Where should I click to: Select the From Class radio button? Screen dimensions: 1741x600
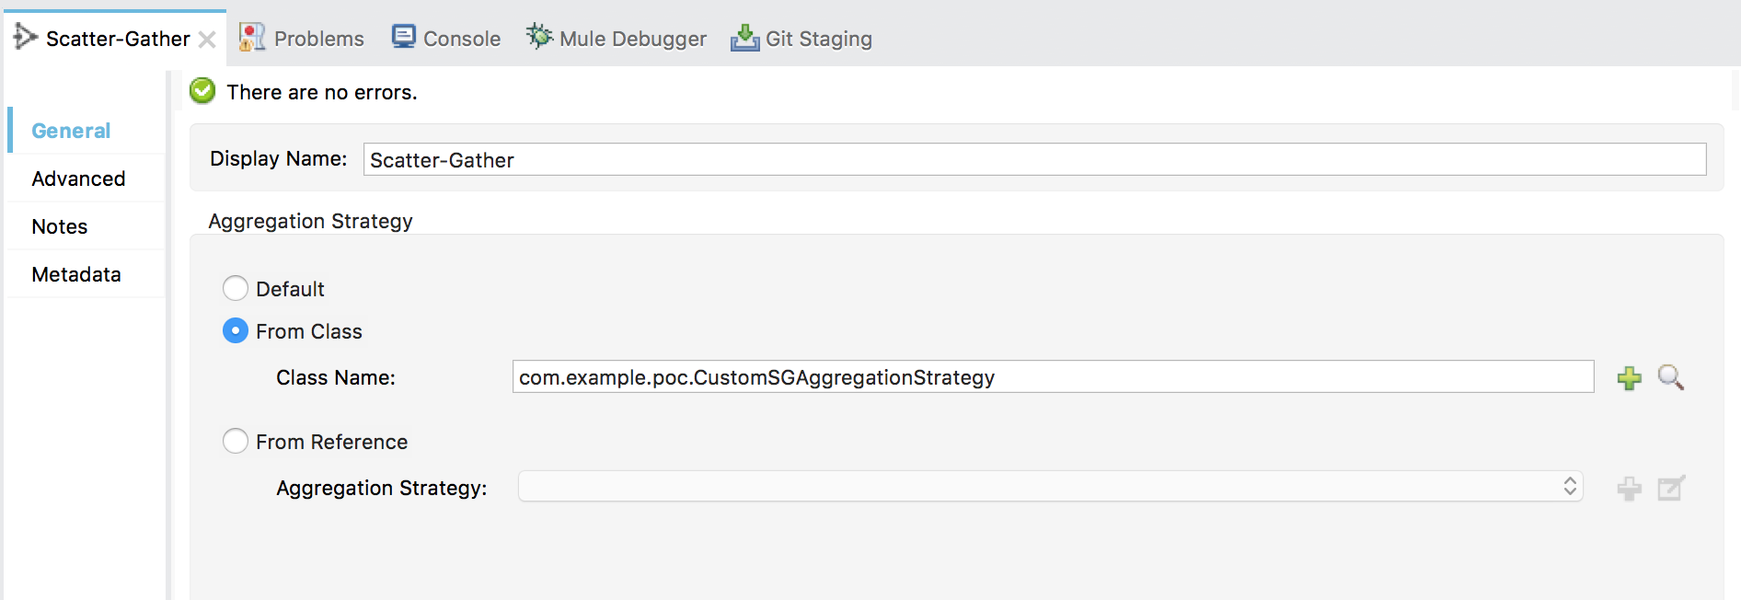[x=236, y=331]
